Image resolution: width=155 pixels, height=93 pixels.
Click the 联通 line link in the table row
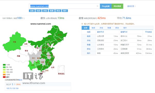89,45
